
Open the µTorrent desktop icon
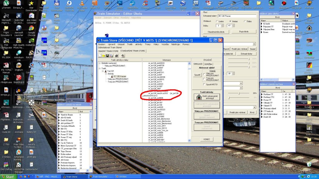[x=6, y=4]
